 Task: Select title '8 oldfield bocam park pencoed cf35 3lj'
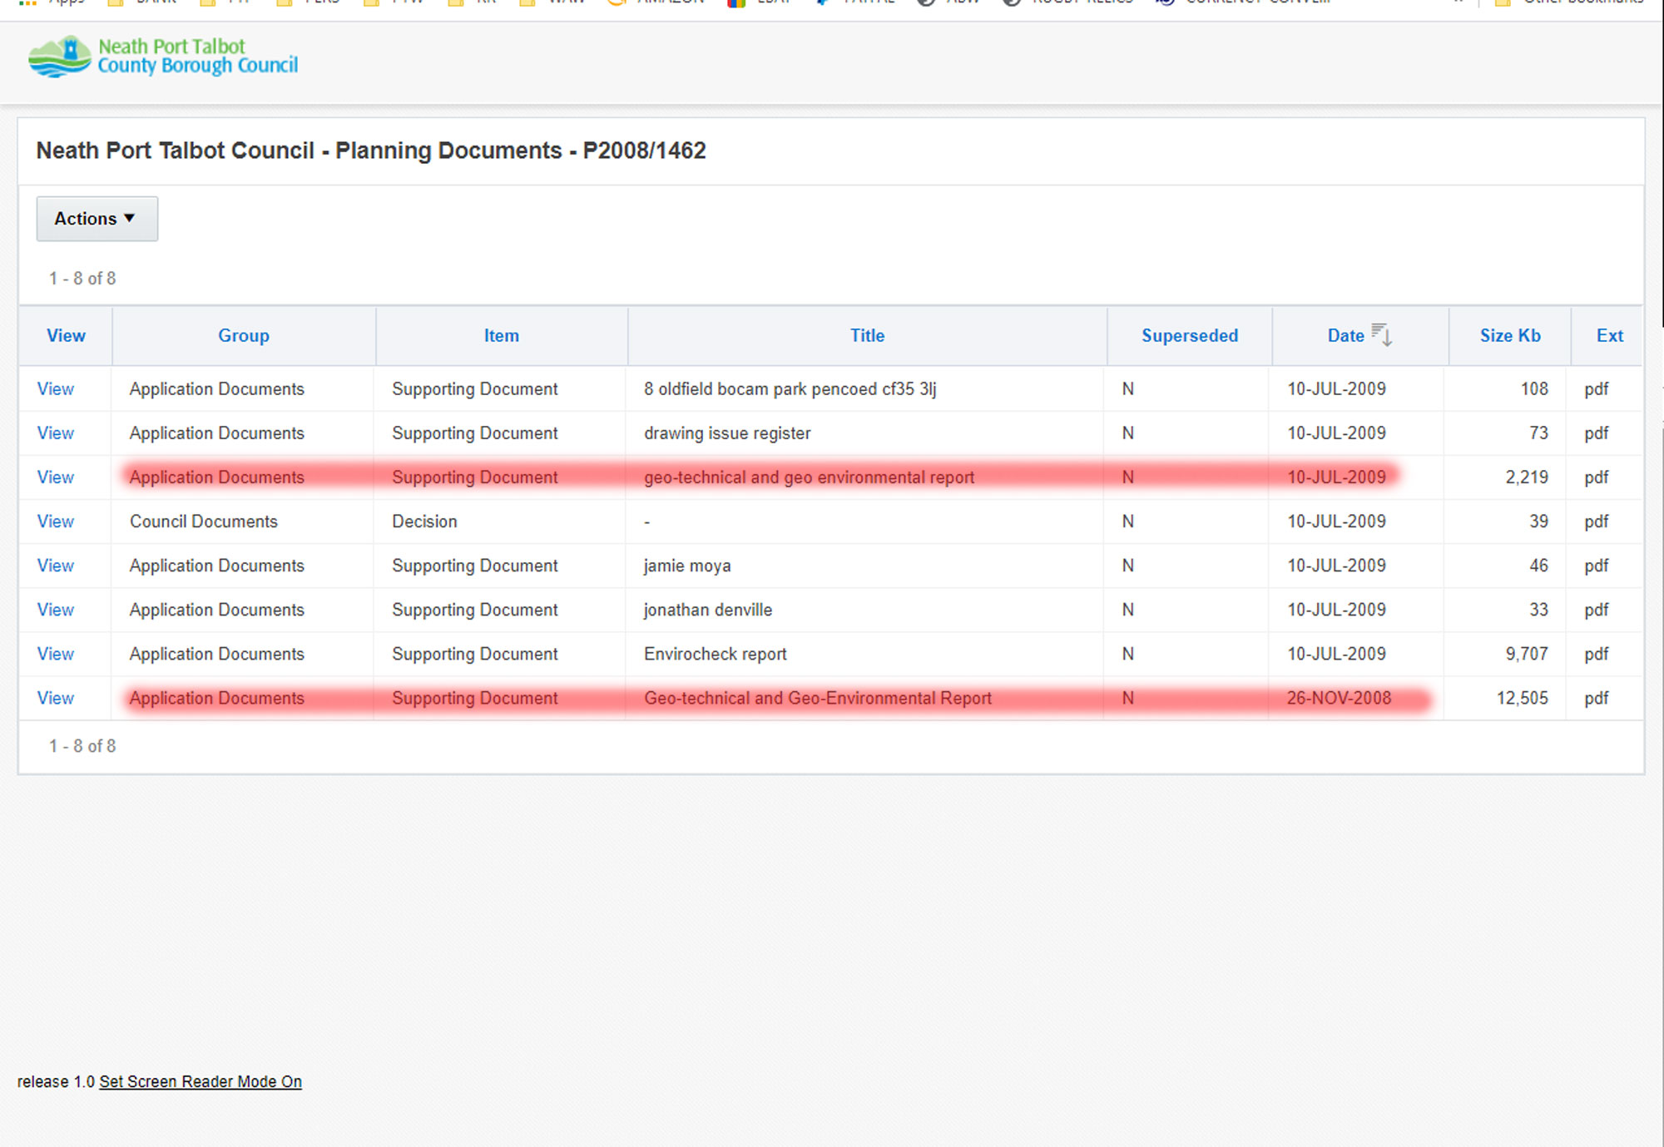(x=790, y=389)
